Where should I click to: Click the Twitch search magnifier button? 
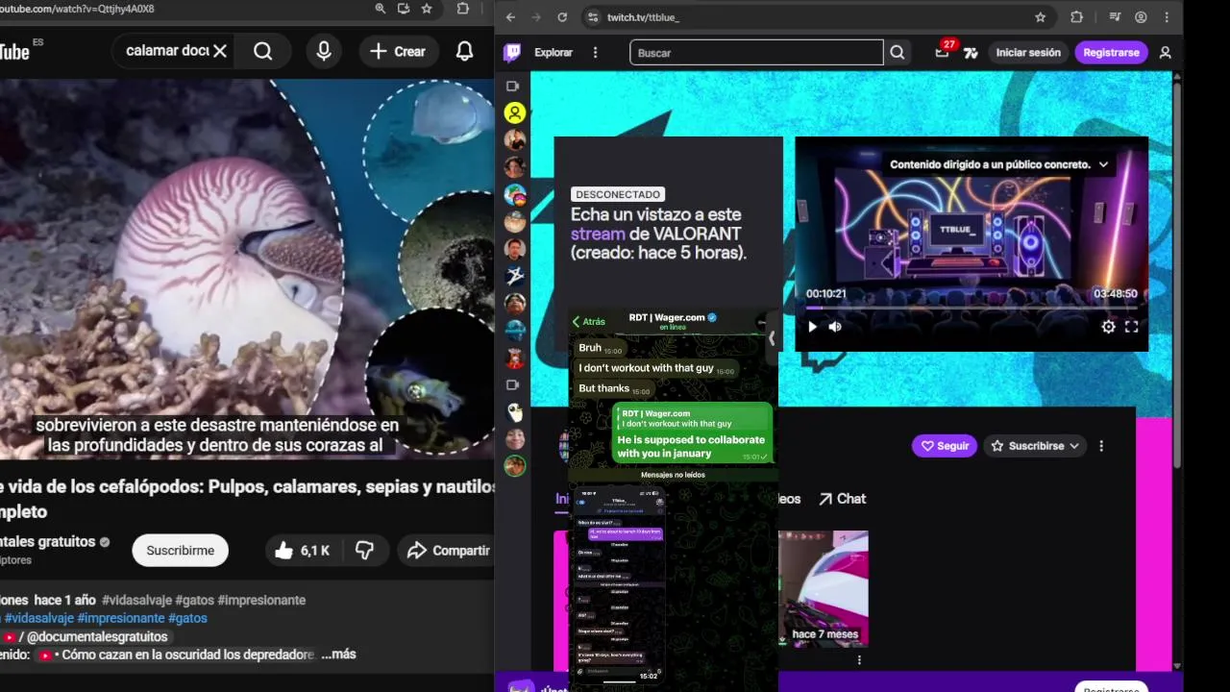[898, 53]
